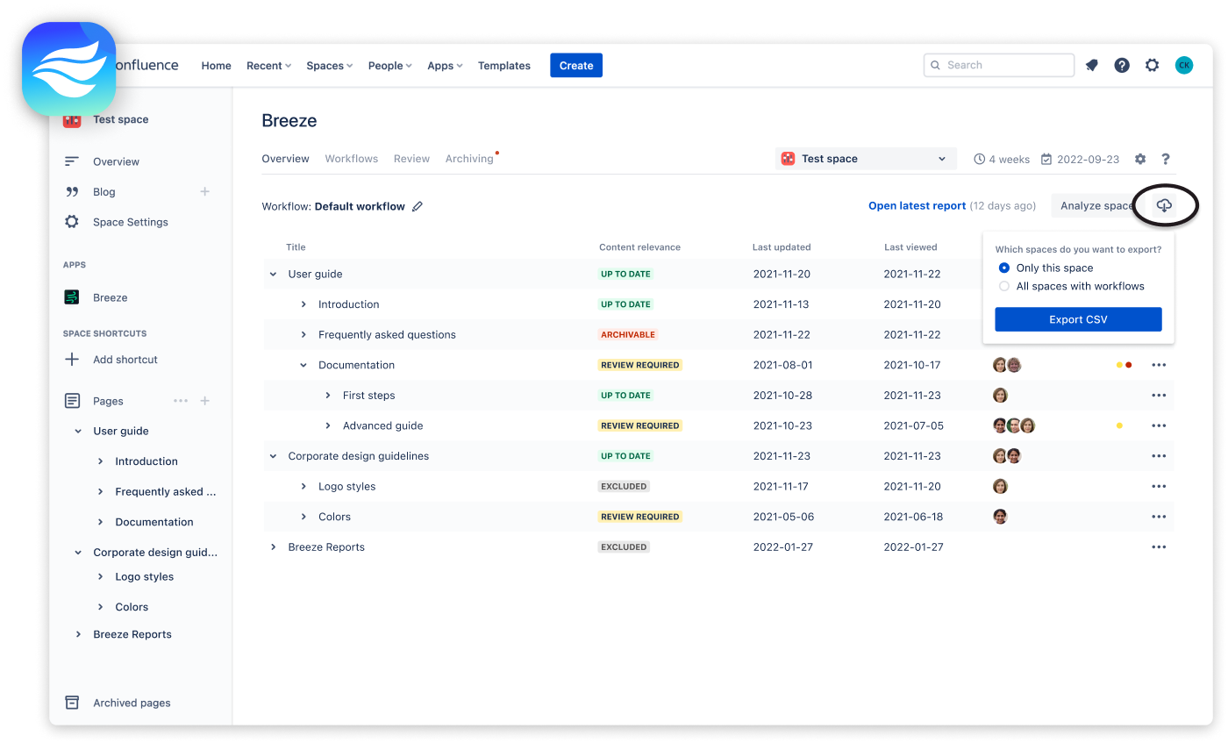The height and width of the screenshot is (743, 1228).
Task: Click the avatar in First steps row
Action: tap(1000, 396)
